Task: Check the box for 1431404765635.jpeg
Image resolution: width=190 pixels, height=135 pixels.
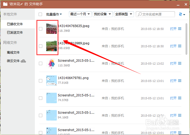Action: pos(40,29)
